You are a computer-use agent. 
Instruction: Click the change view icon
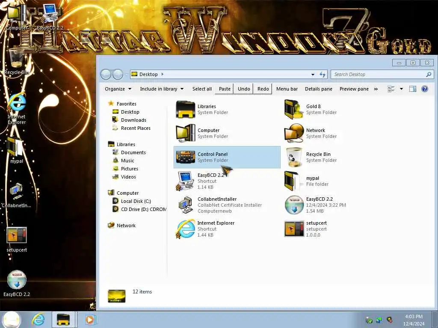[x=391, y=89]
